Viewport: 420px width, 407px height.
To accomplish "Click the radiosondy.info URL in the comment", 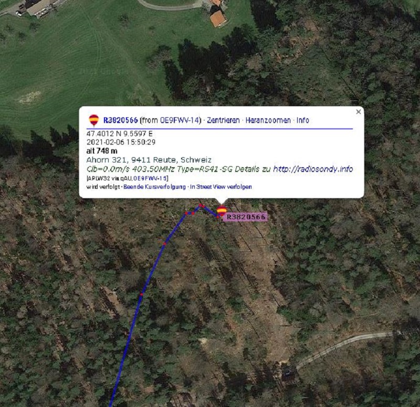I will point(313,169).
